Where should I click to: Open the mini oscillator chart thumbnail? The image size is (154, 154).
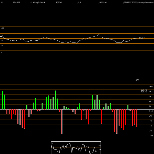(x=76, y=148)
